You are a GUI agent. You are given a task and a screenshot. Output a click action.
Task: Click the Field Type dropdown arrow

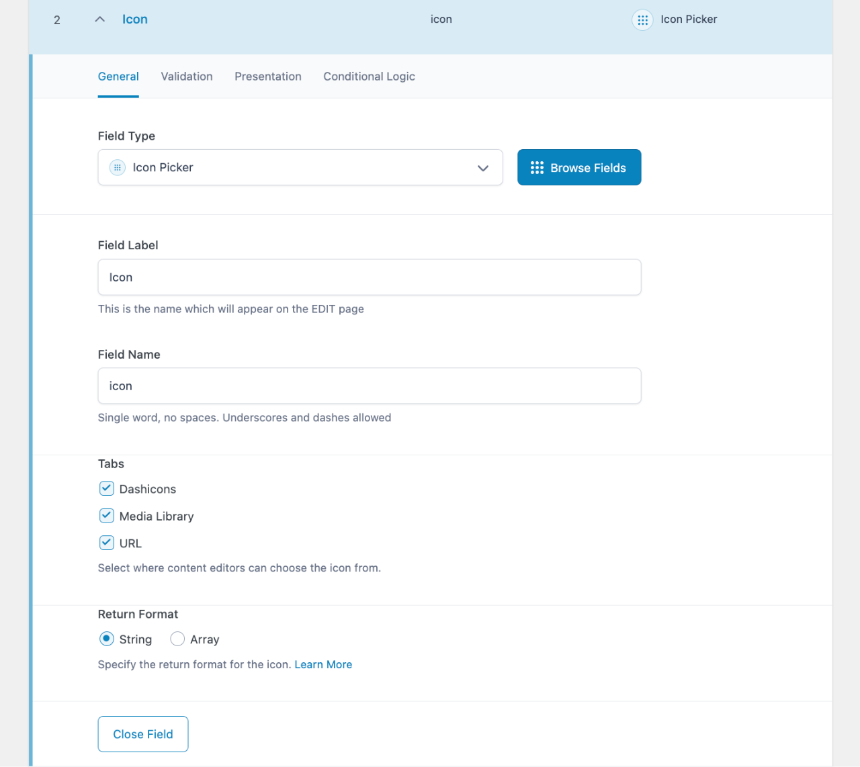pyautogui.click(x=482, y=168)
